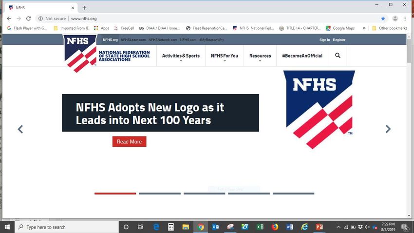Open the Fleet ReservationCe... bookmark

207,28
